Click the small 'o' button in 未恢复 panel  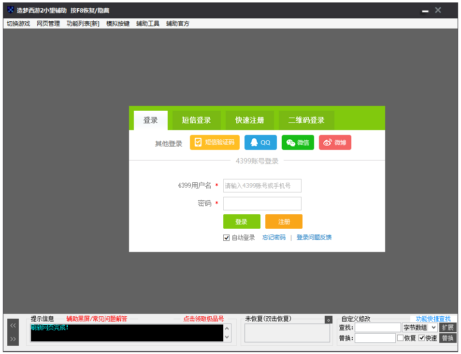click(x=329, y=320)
